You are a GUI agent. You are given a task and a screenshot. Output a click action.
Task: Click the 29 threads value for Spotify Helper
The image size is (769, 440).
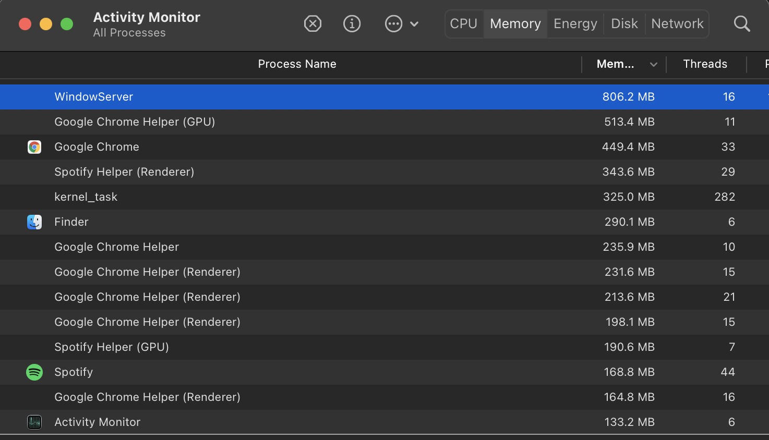point(728,172)
